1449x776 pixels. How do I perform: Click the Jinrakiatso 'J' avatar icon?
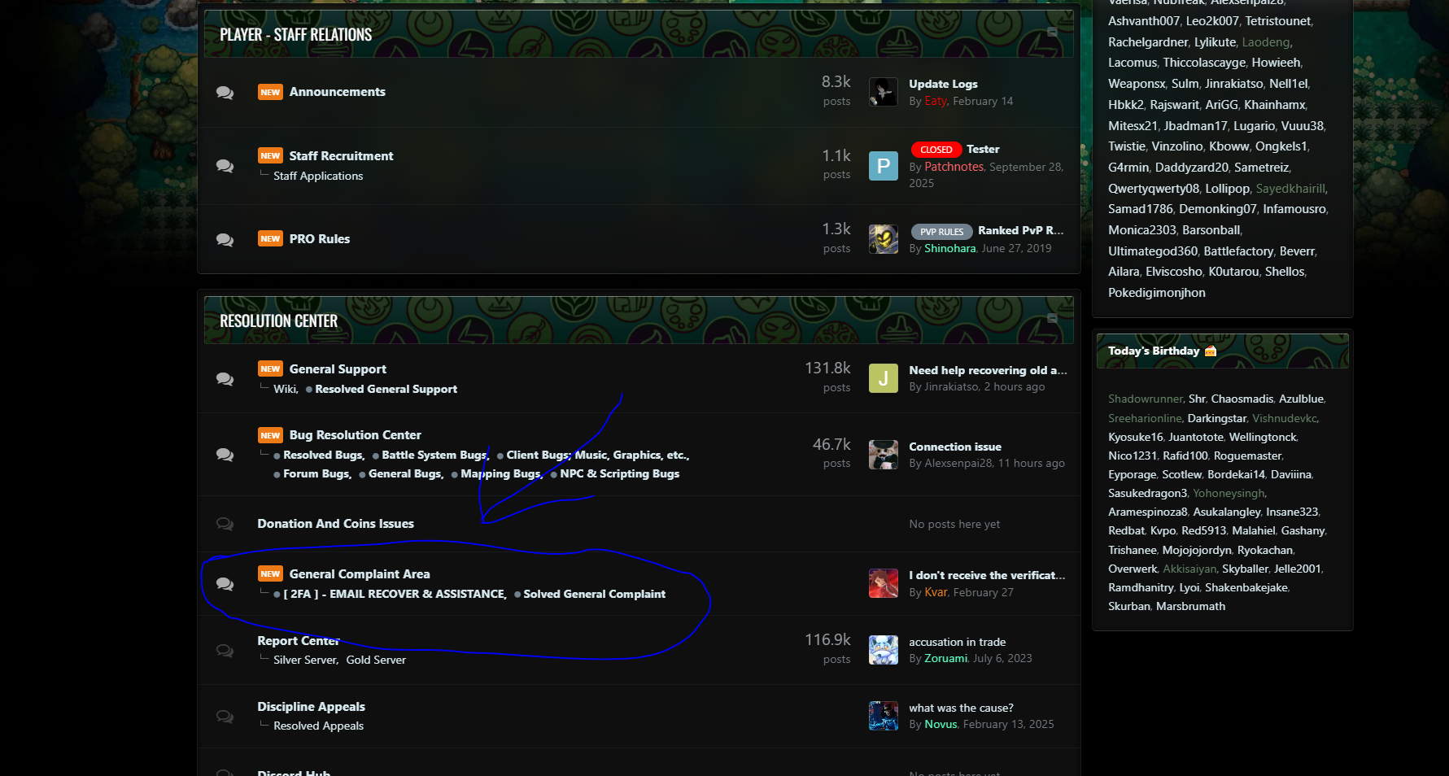pos(883,378)
